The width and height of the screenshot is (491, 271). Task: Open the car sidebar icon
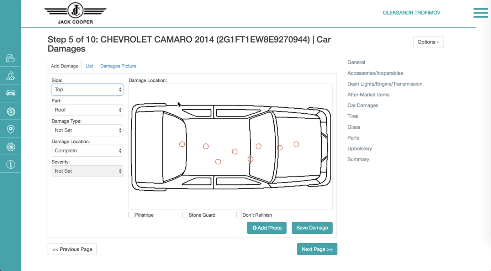11,93
